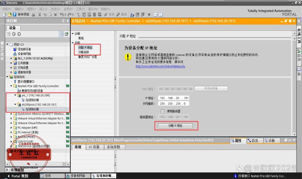Open the 帮助(H) menu

click(x=105, y=9)
